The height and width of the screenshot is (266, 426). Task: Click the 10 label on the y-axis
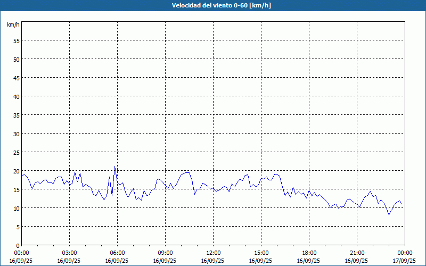pos(16,208)
